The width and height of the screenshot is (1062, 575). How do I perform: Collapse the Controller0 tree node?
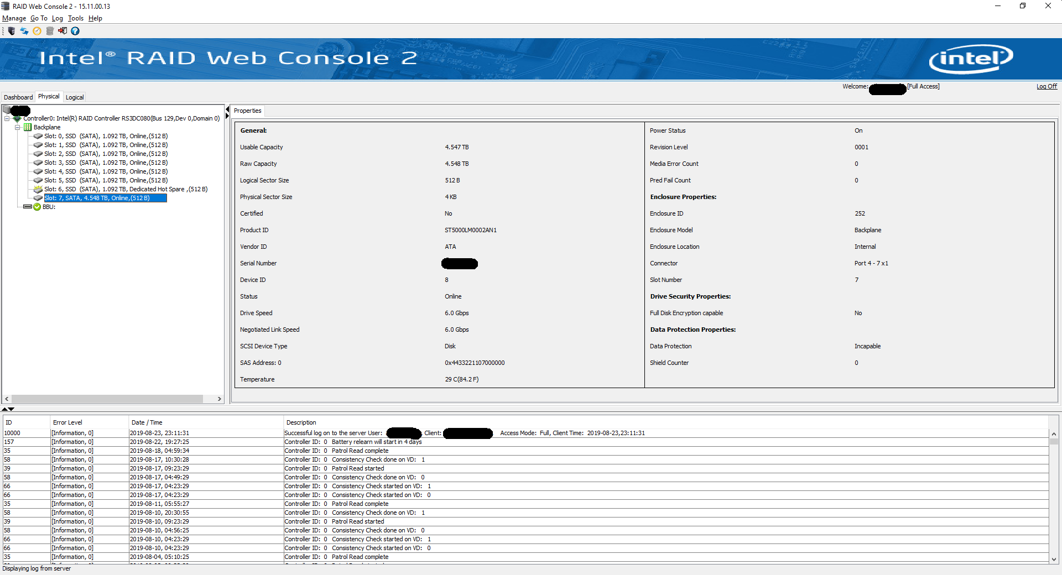pos(7,118)
